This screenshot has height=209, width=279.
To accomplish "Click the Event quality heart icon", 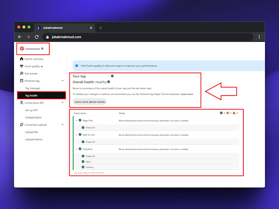I will click(21, 66).
